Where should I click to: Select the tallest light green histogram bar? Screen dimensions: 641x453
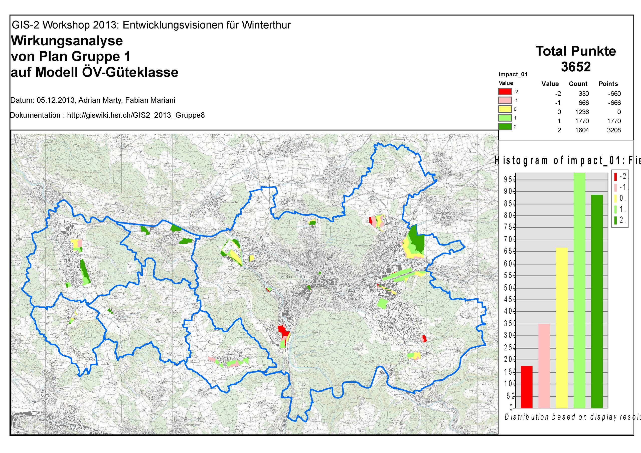pos(579,290)
